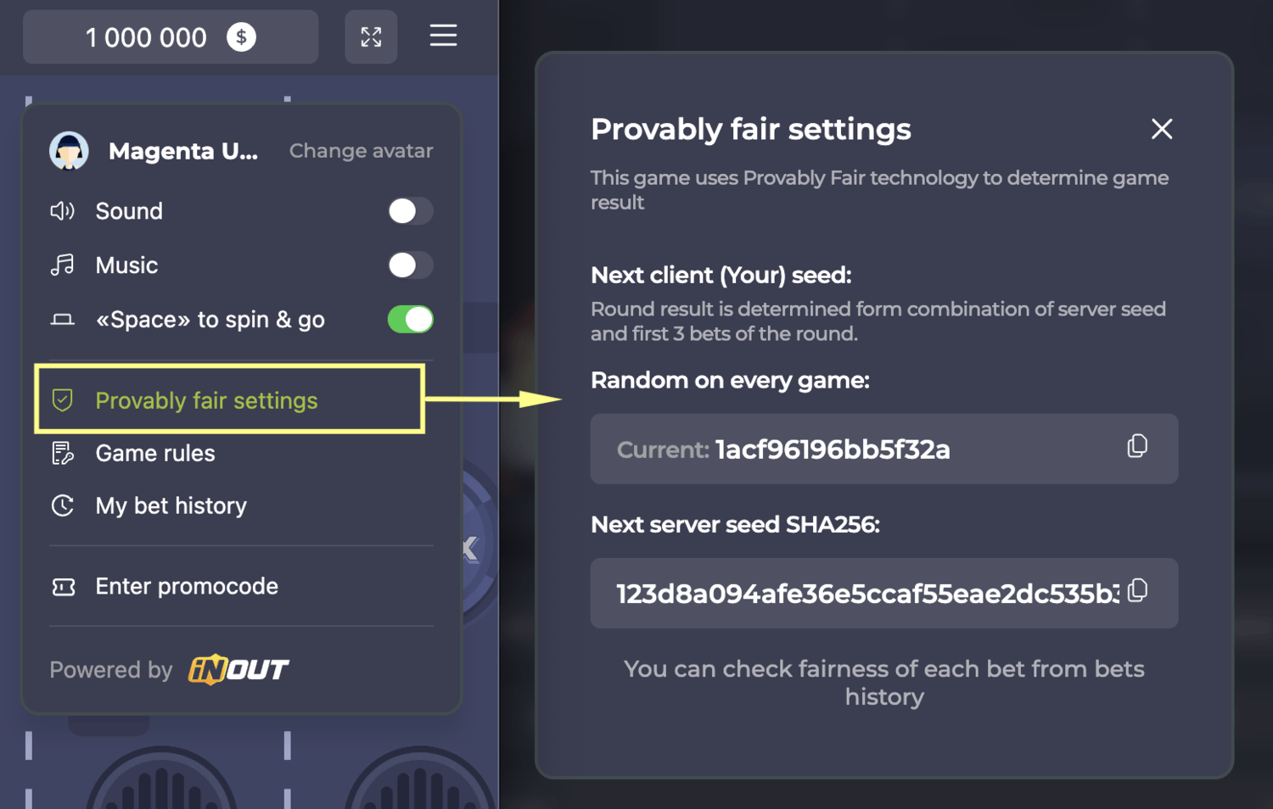Copy the current client seed
1273x809 pixels.
(1137, 446)
